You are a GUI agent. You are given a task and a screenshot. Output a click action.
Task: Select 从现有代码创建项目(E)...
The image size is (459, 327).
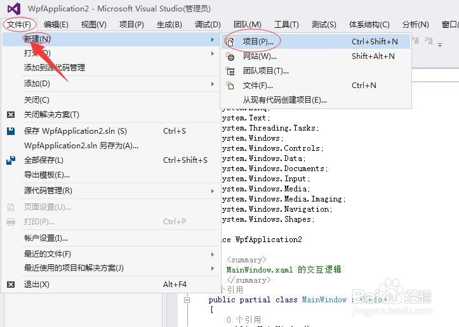pos(316,100)
